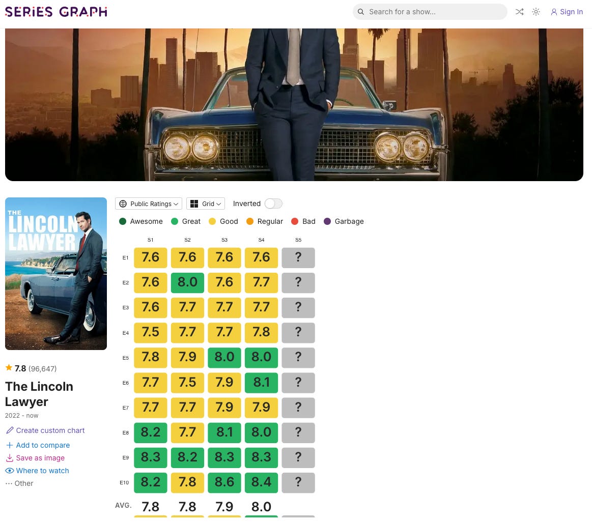Screen dimensions: 592x522
Task: Click the eye icon beside Where to watch
Action: pyautogui.click(x=10, y=471)
